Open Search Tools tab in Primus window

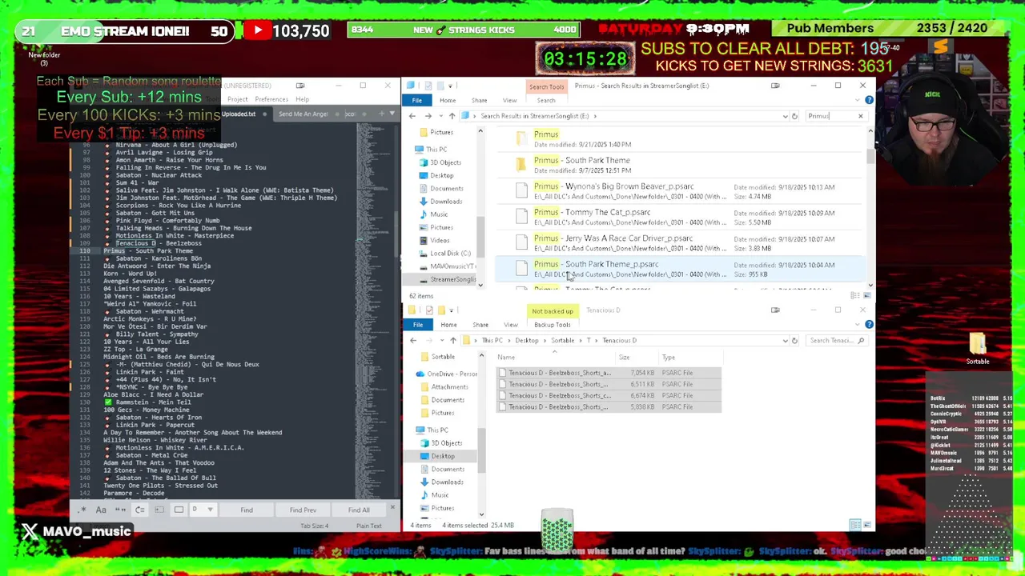(546, 86)
